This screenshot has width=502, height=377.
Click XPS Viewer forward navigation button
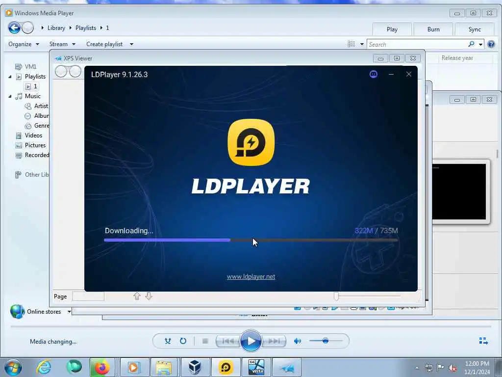coord(75,72)
